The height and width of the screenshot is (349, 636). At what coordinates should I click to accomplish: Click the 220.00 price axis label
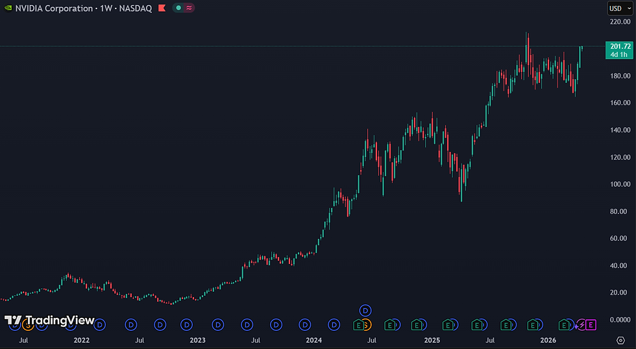[620, 21]
